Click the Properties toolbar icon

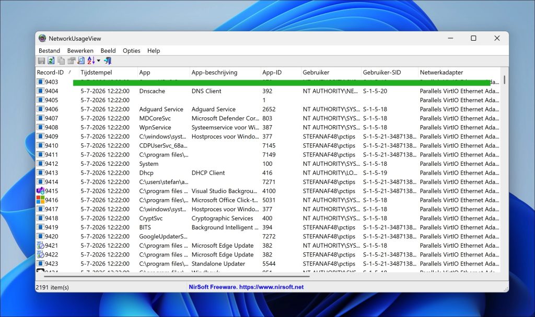[71, 60]
